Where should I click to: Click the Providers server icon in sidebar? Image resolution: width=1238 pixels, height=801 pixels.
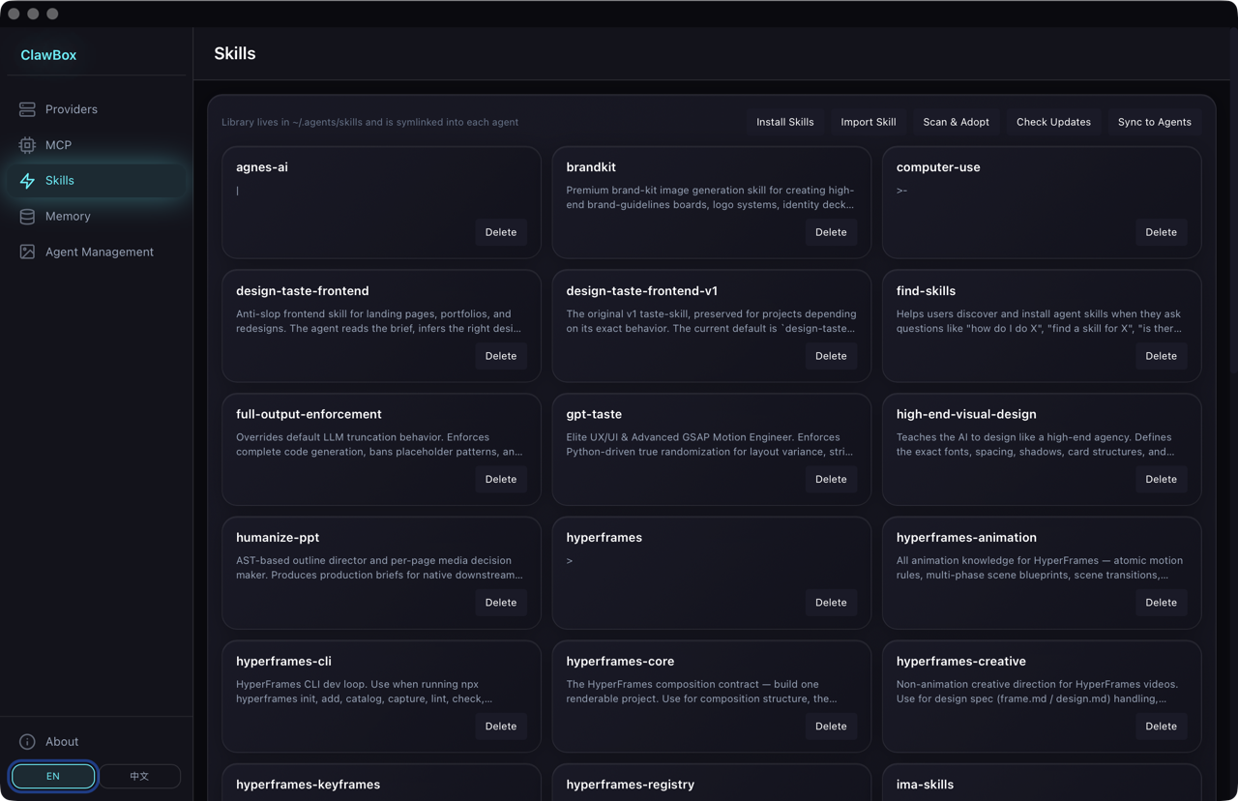[x=27, y=109]
